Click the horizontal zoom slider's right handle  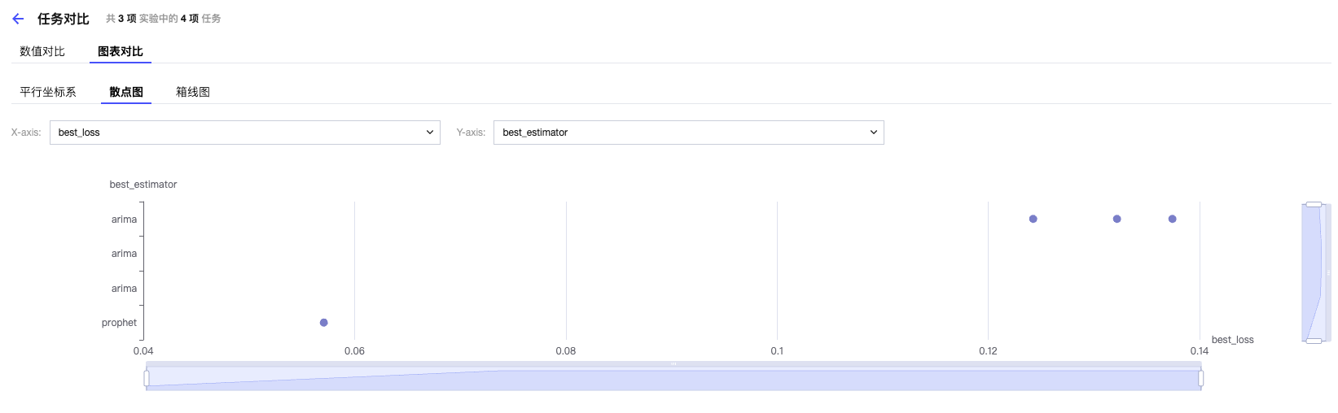click(1201, 378)
